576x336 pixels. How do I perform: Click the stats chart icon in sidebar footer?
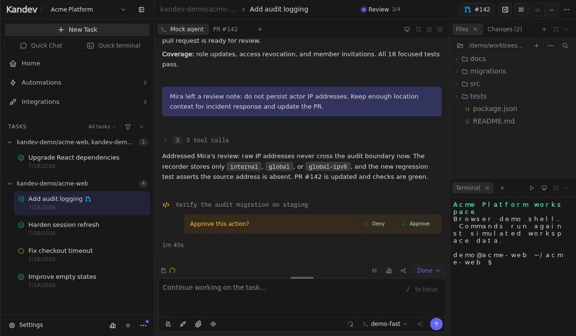(x=113, y=325)
